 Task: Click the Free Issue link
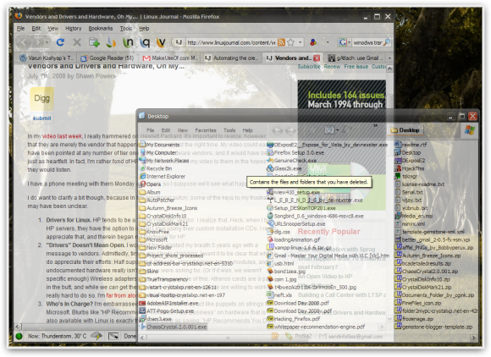(x=356, y=67)
